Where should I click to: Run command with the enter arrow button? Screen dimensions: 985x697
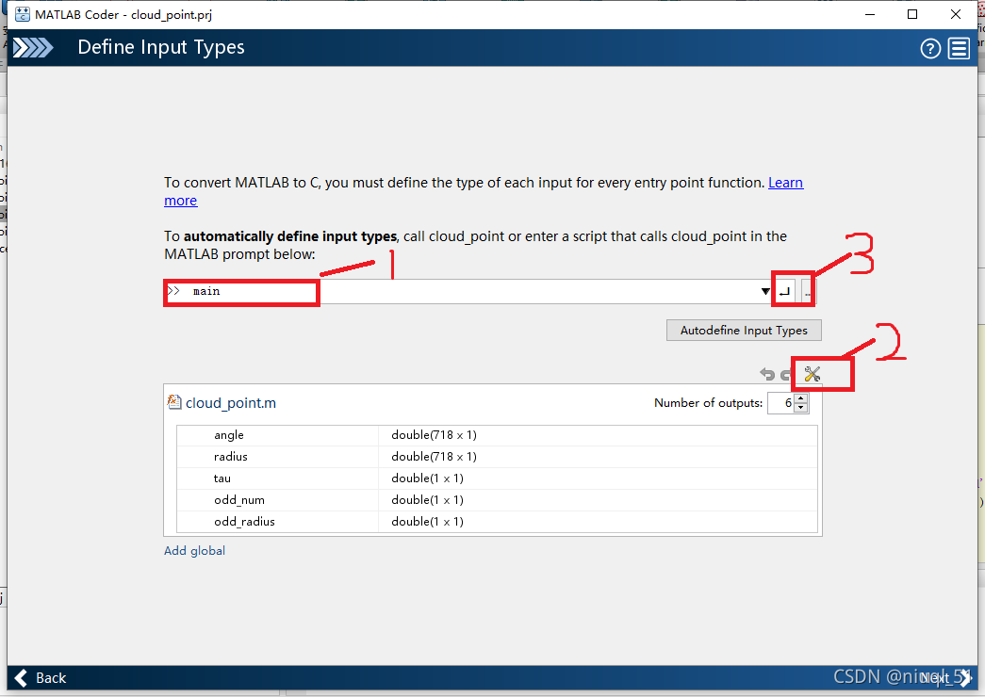[x=784, y=291]
